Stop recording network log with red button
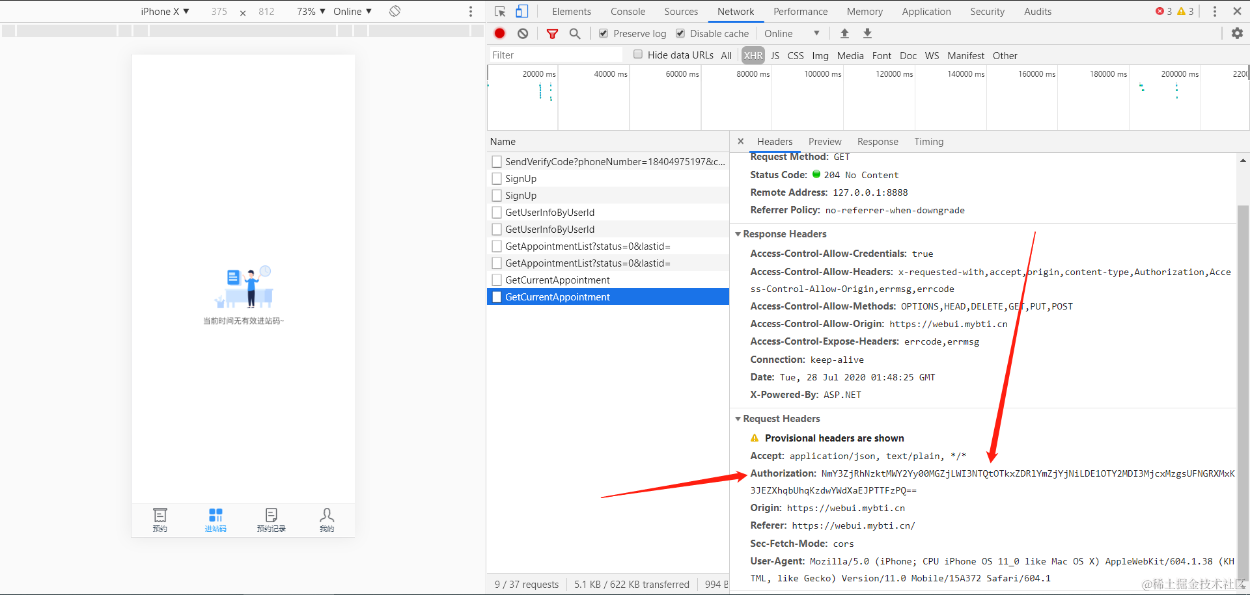Image resolution: width=1250 pixels, height=595 pixels. (499, 33)
